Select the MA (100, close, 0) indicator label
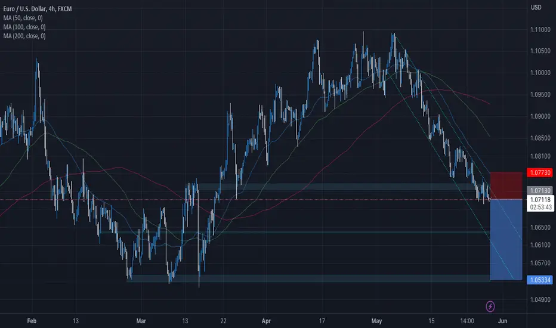This screenshot has width=556, height=328. pos(24,27)
